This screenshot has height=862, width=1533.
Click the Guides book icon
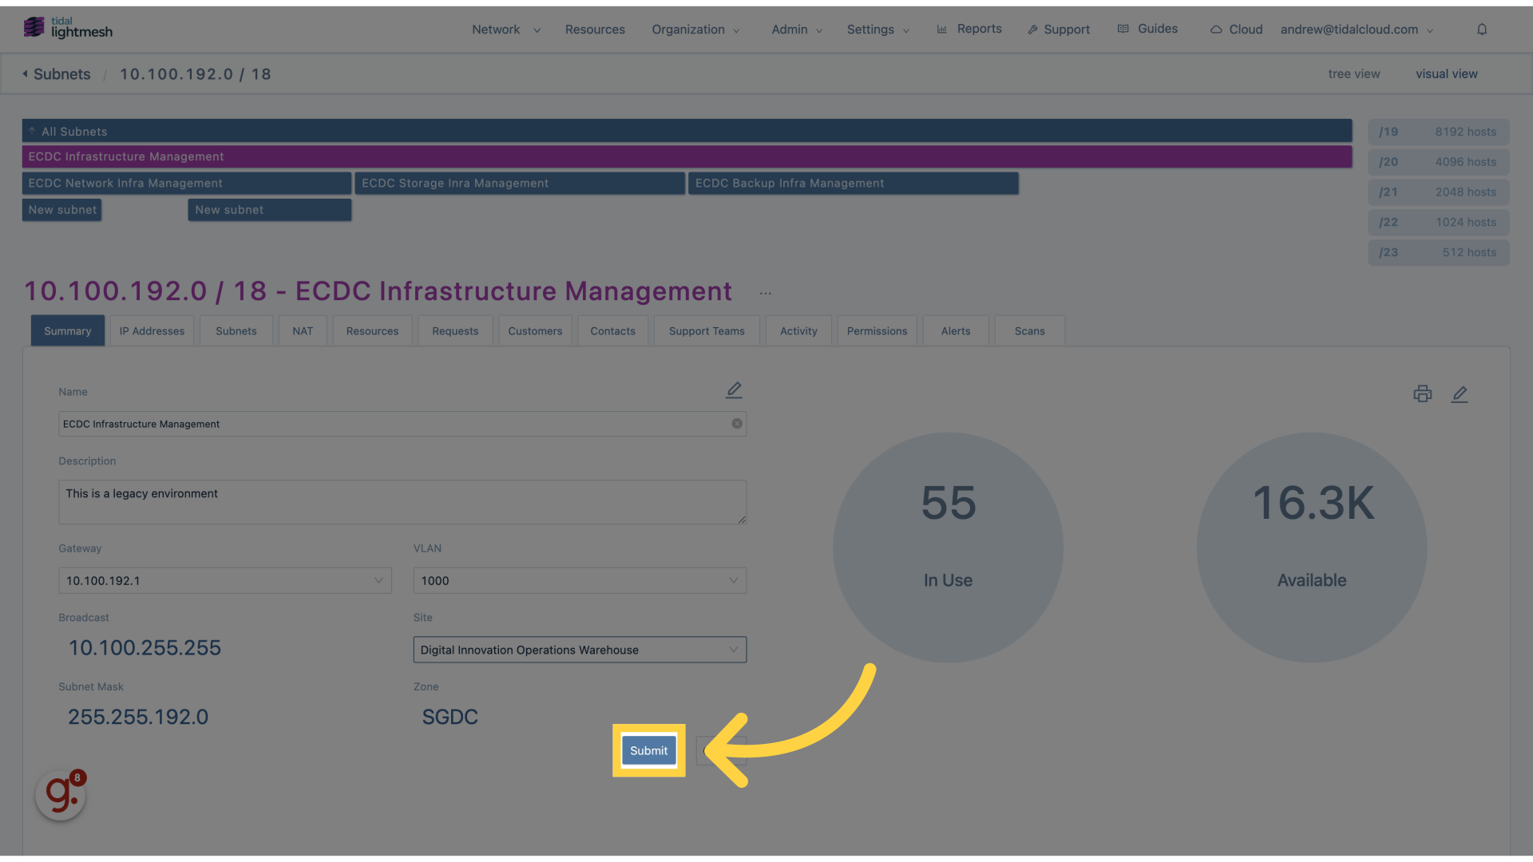[x=1123, y=29]
